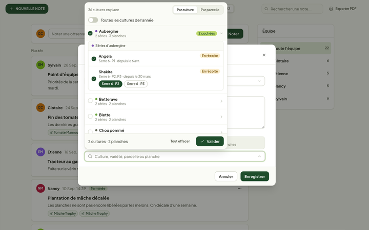Screen dimensions: 369x230
Task: Click the Nouvelle Note button
Action: pyautogui.click(x=27, y=9)
